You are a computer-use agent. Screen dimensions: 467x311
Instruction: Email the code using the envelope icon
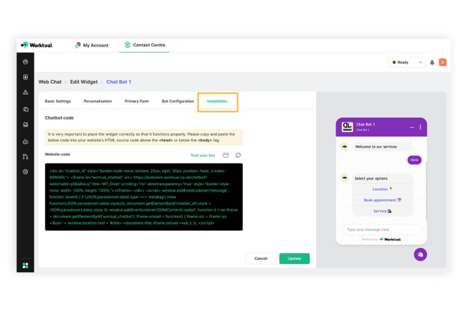tap(226, 155)
